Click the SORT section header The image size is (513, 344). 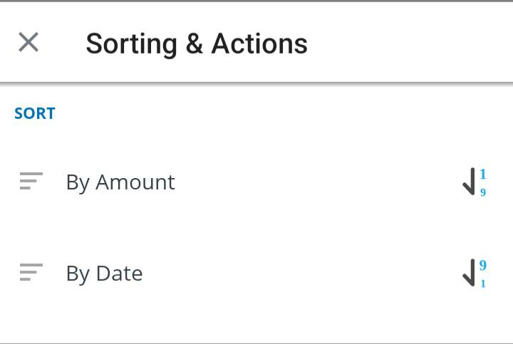[x=35, y=113]
